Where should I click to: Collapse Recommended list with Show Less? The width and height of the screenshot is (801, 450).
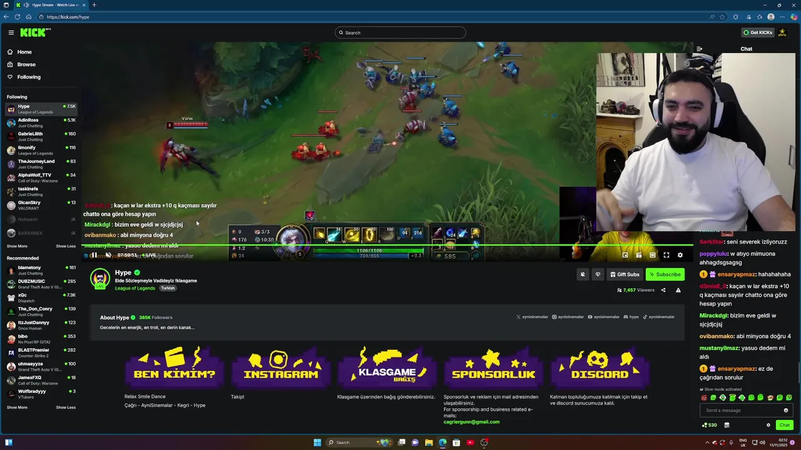pos(66,407)
